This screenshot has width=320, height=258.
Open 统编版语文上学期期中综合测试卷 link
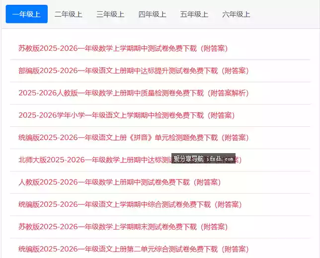point(130,204)
